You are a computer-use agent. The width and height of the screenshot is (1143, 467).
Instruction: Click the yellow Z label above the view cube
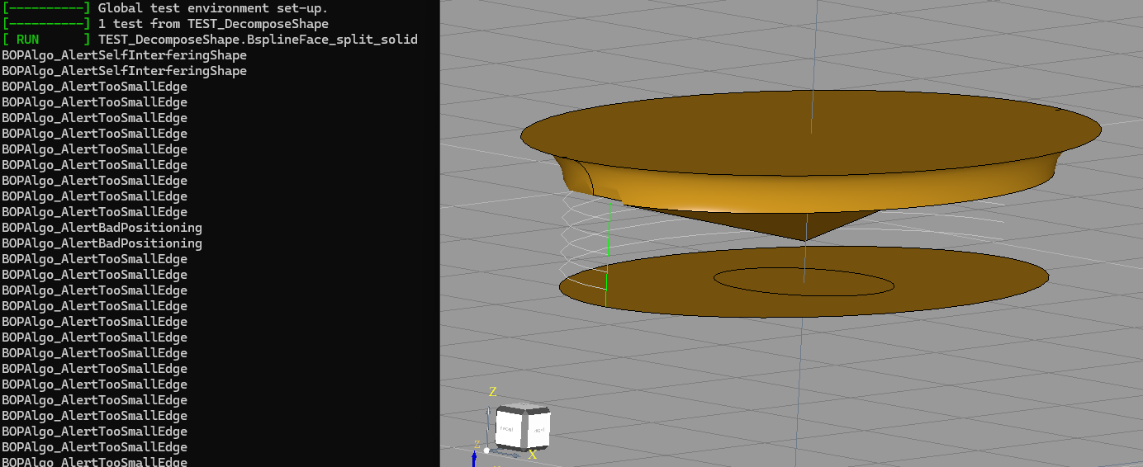(x=493, y=392)
